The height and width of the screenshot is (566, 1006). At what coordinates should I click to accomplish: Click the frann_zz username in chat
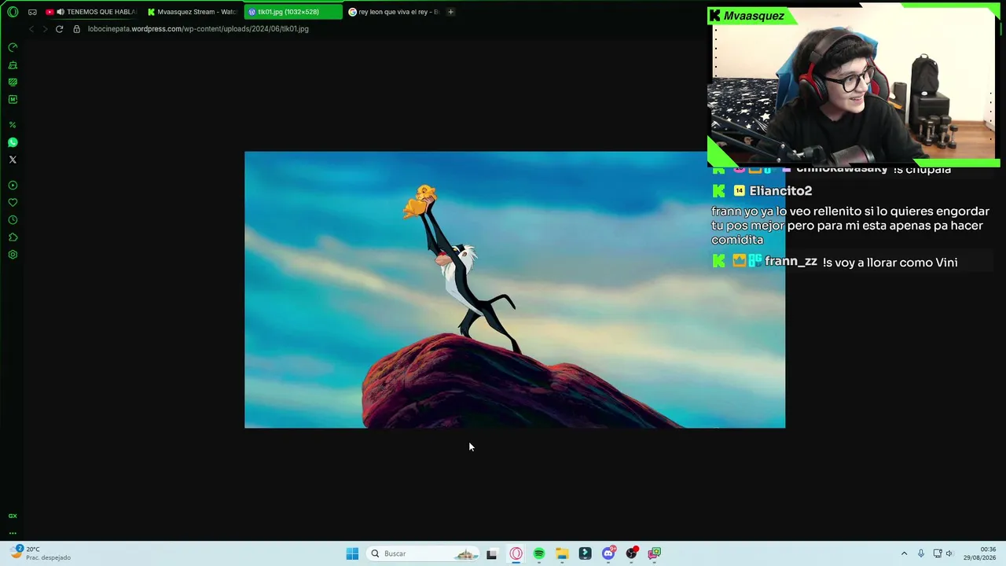point(791,262)
